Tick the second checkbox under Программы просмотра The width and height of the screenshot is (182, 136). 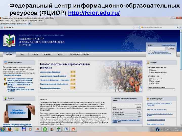pos(150,73)
